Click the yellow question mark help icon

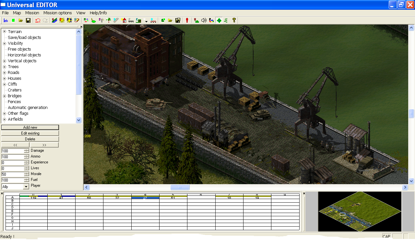234,20
